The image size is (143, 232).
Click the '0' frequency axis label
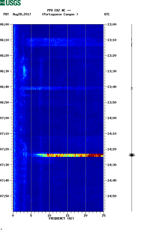[x=13, y=215]
